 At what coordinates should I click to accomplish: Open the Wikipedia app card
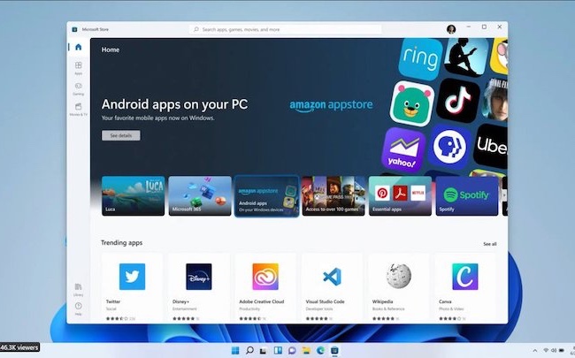point(399,287)
